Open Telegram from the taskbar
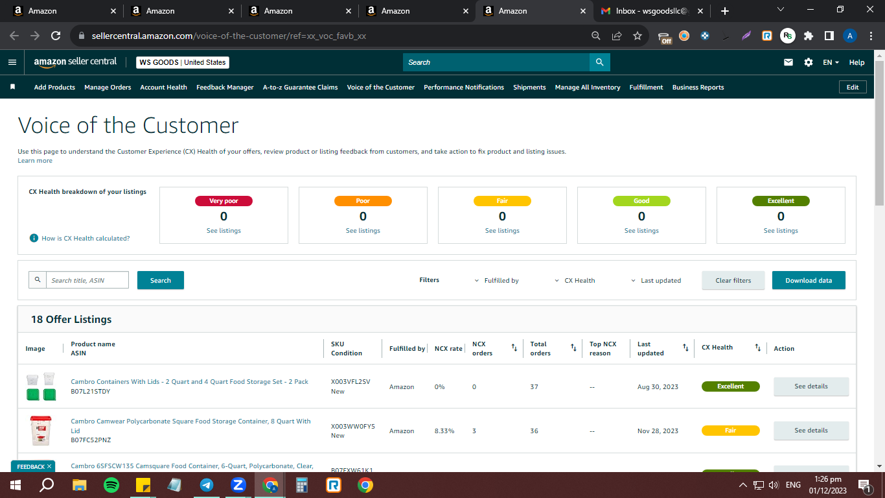Viewport: 885px width, 498px height. (207, 484)
